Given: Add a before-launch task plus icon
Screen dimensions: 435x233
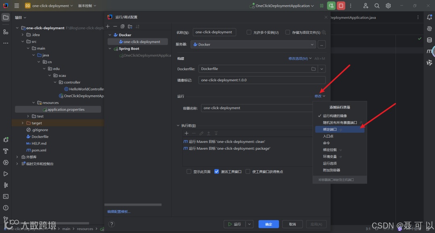Looking at the screenshot, I should pos(186,133).
